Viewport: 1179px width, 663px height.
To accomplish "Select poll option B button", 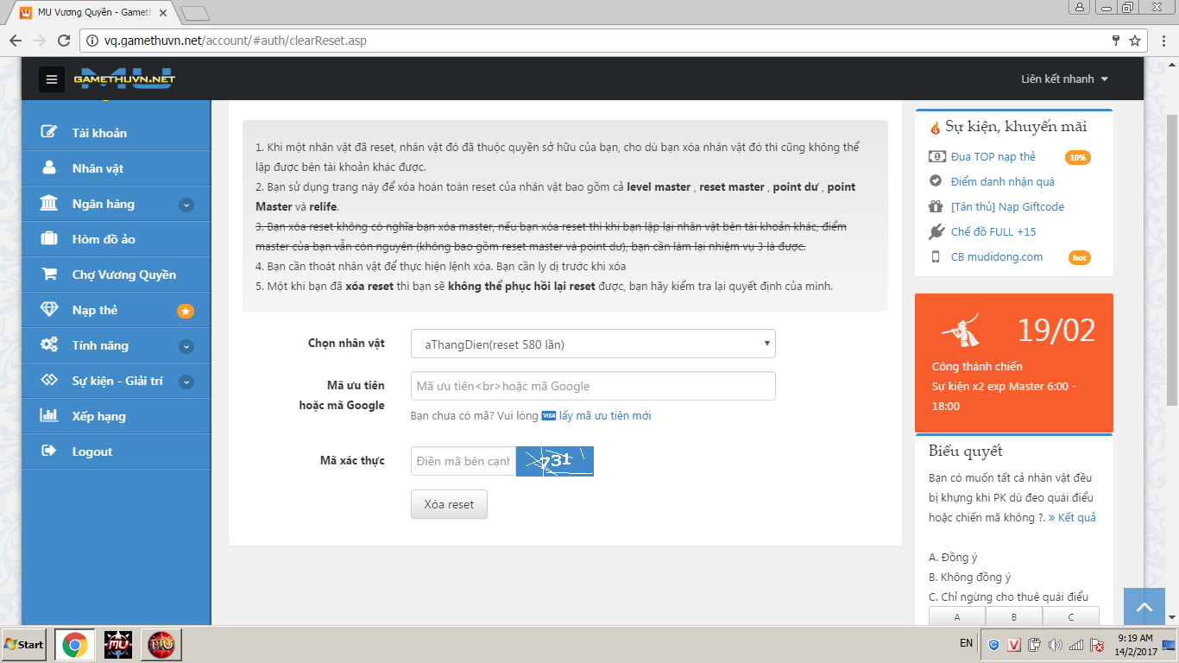I will click(x=1013, y=616).
